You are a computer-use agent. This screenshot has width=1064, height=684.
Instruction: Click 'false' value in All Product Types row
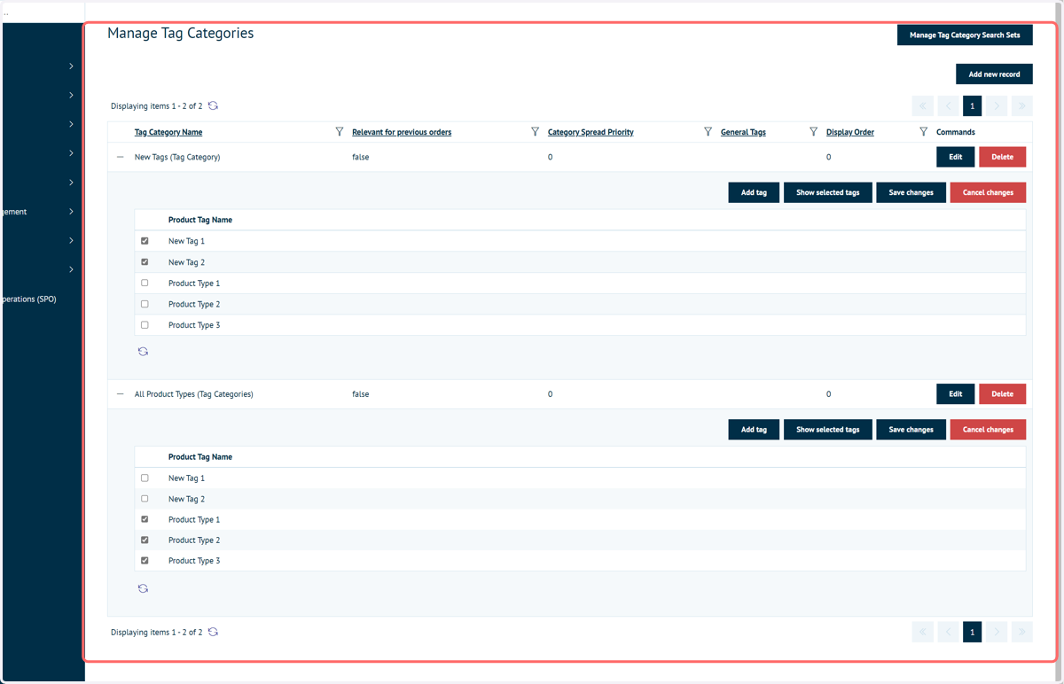[x=361, y=394]
